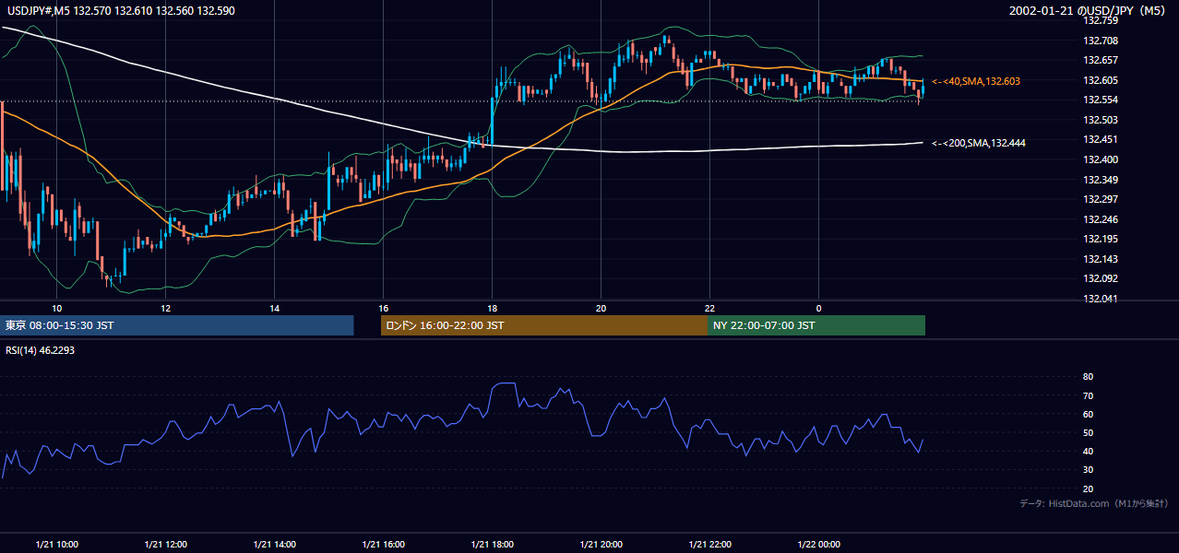Click price axis label 132.451
The height and width of the screenshot is (553, 1179).
[1102, 139]
